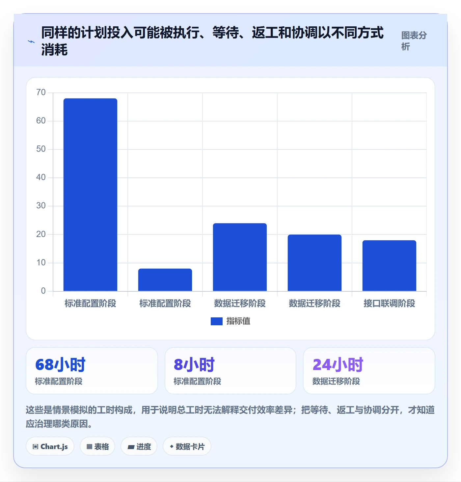Image resolution: width=461 pixels, height=482 pixels.
Task: Click the 接口联调阶段 axis label
Action: [x=389, y=303]
